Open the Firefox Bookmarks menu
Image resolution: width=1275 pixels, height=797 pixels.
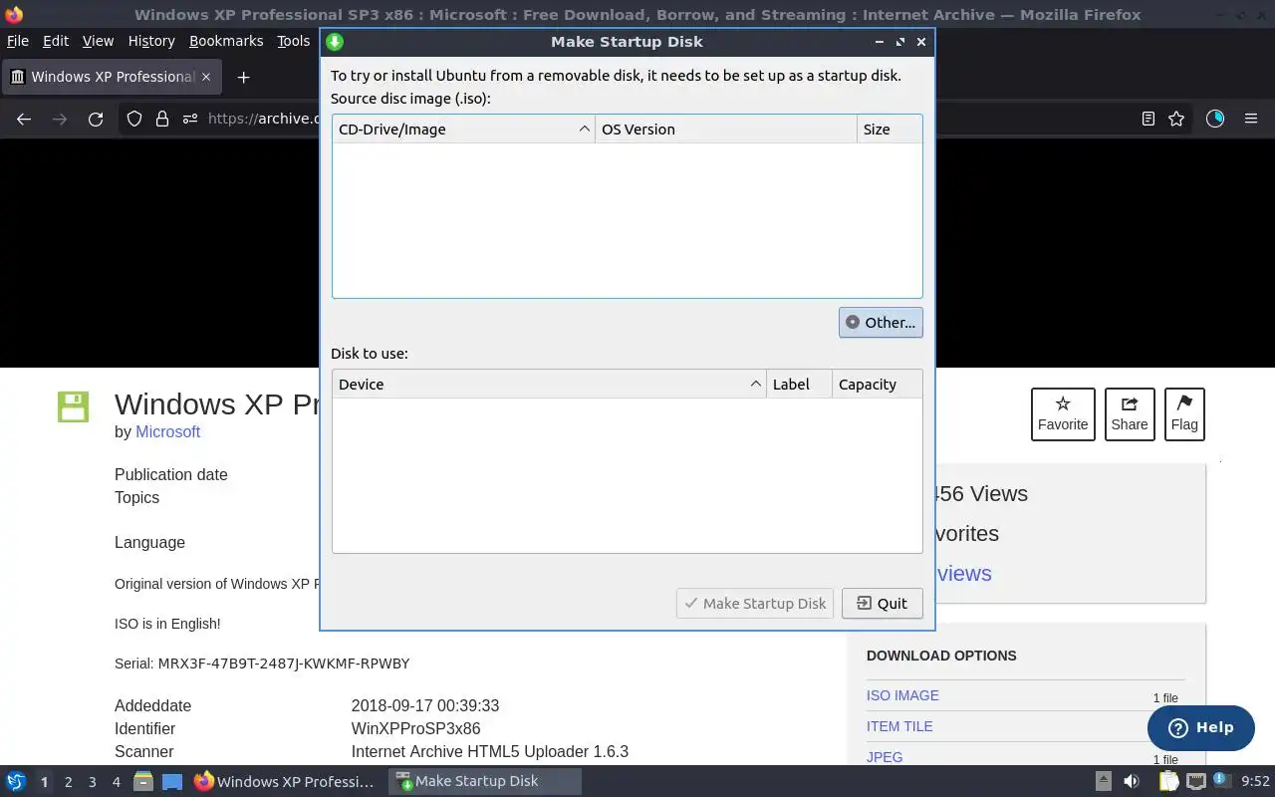click(226, 41)
